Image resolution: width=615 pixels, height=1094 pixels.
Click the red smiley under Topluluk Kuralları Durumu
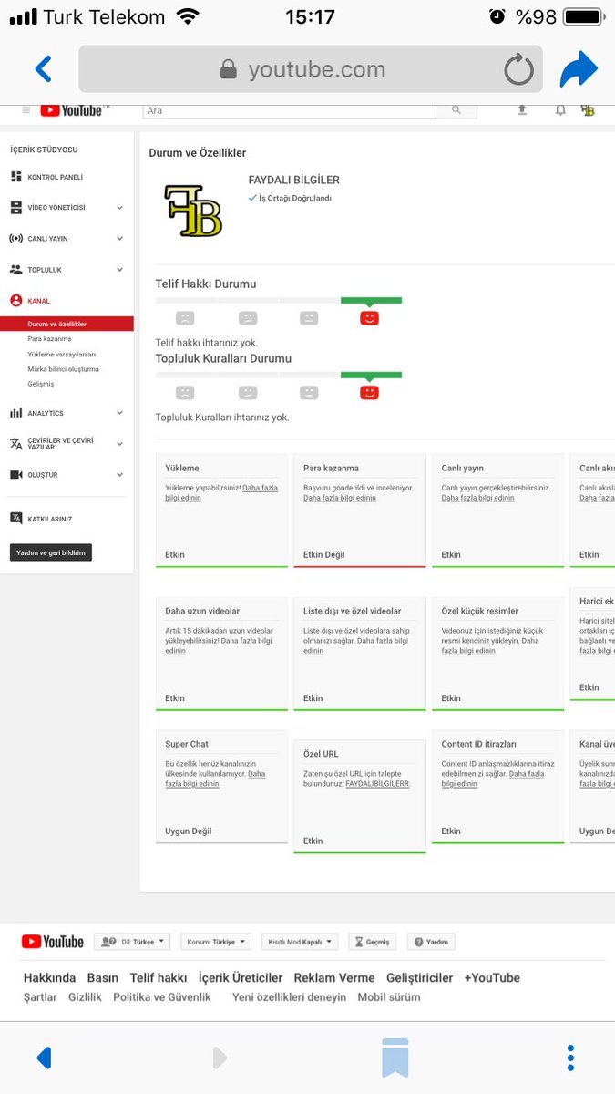369,393
